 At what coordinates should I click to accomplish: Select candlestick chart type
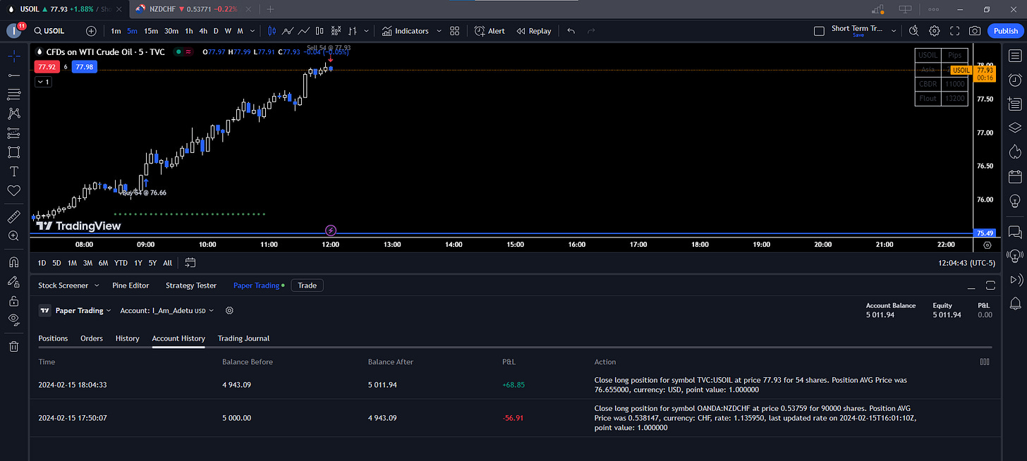pos(272,31)
